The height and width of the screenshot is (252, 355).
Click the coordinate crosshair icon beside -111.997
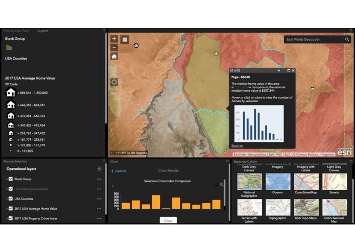[x=112, y=153]
